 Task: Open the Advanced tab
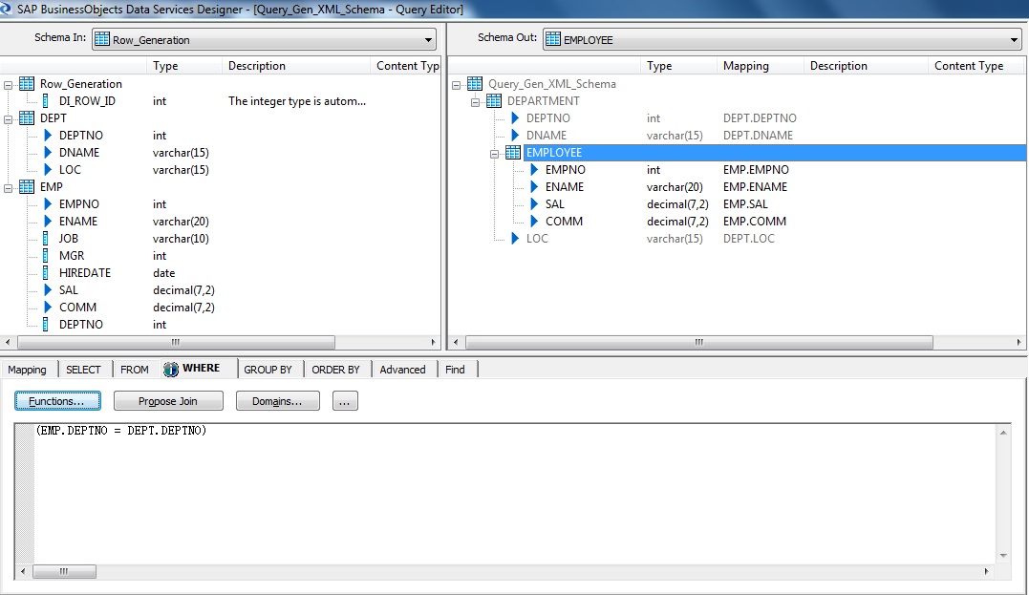tap(402, 370)
